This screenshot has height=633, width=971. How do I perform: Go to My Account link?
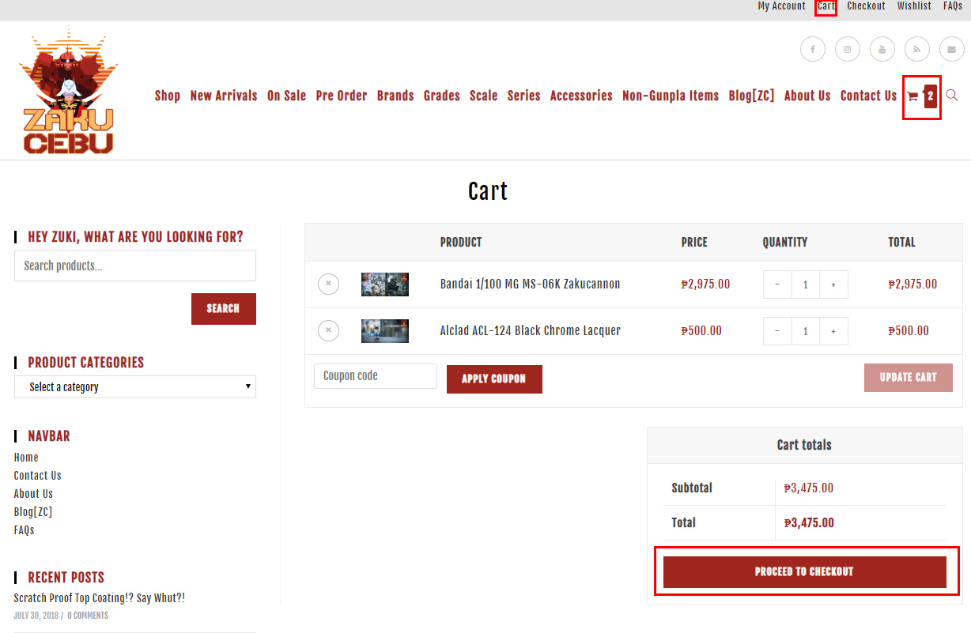[781, 6]
